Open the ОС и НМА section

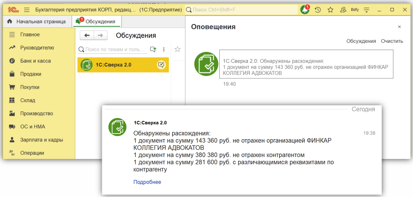point(32,127)
